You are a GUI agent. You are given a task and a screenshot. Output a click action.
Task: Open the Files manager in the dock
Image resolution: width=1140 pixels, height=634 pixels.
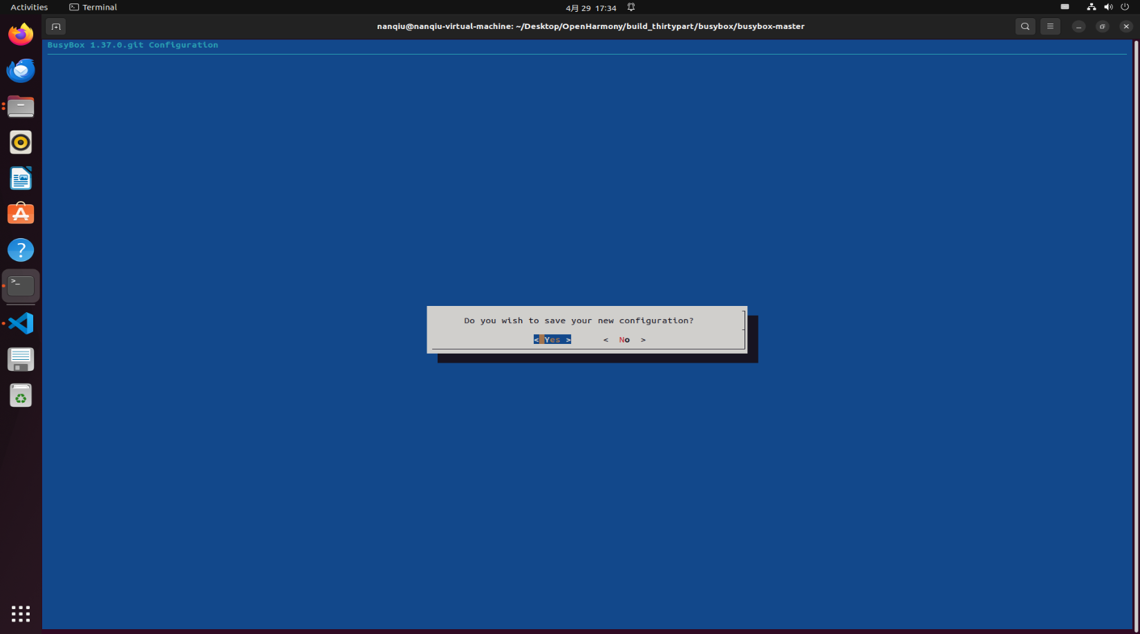point(21,106)
